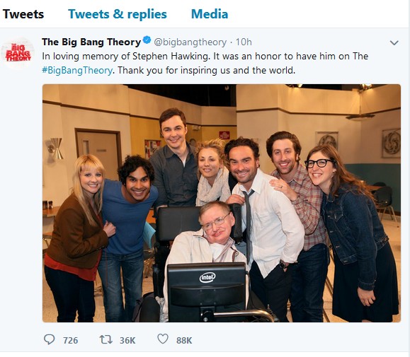Click the blue verified badge
The image size is (410, 357).
(147, 40)
